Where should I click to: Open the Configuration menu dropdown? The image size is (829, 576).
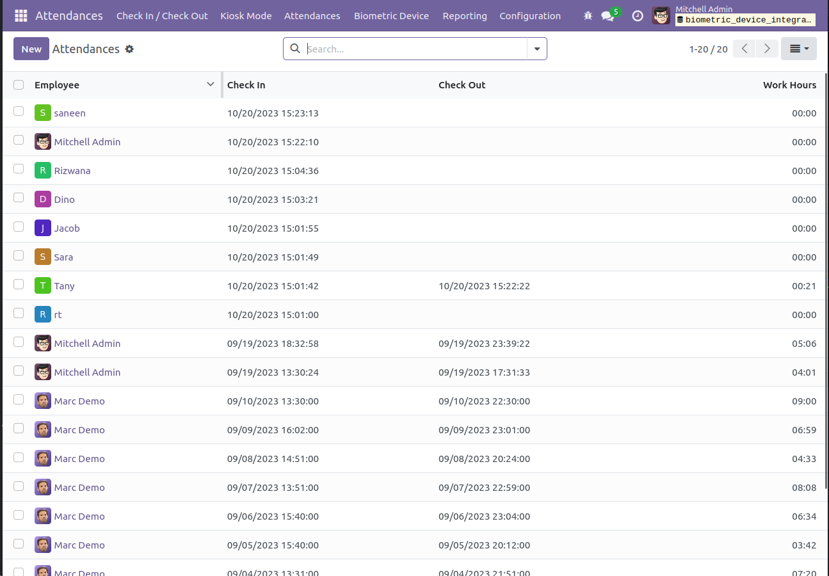530,16
